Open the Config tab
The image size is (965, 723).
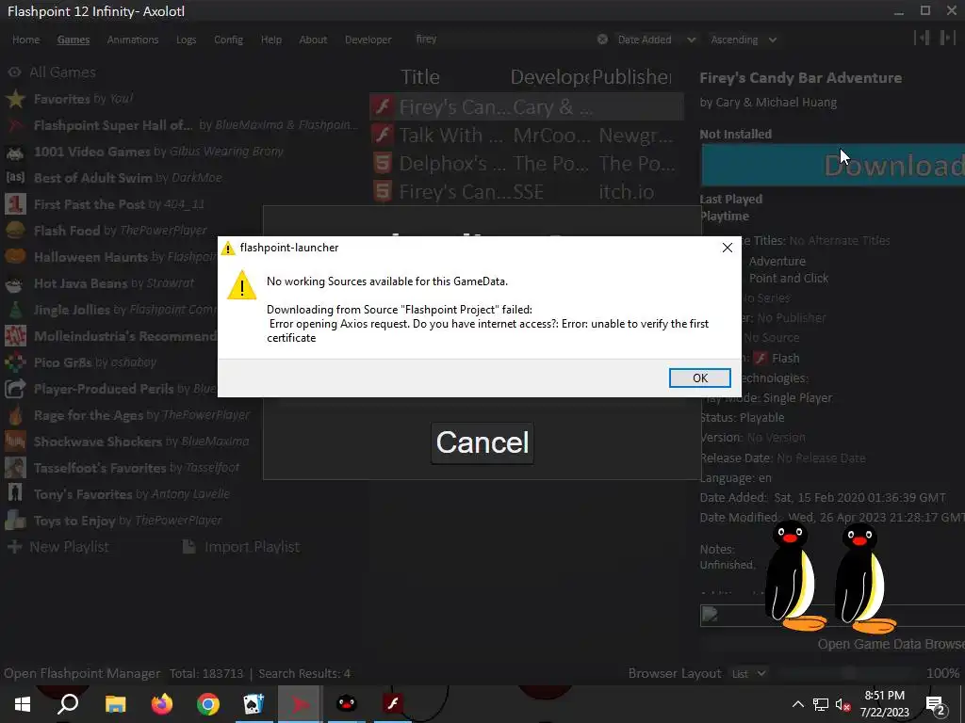228,40
